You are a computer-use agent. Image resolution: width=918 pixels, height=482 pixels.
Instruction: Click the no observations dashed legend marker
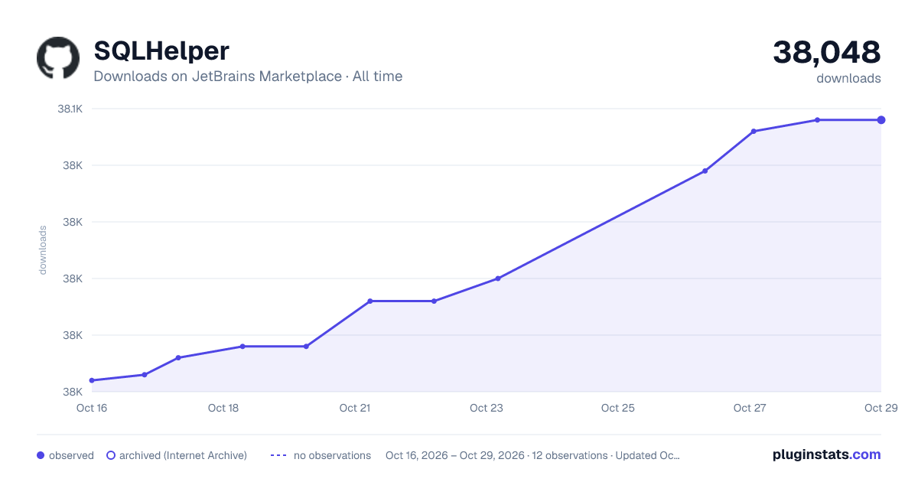(278, 455)
